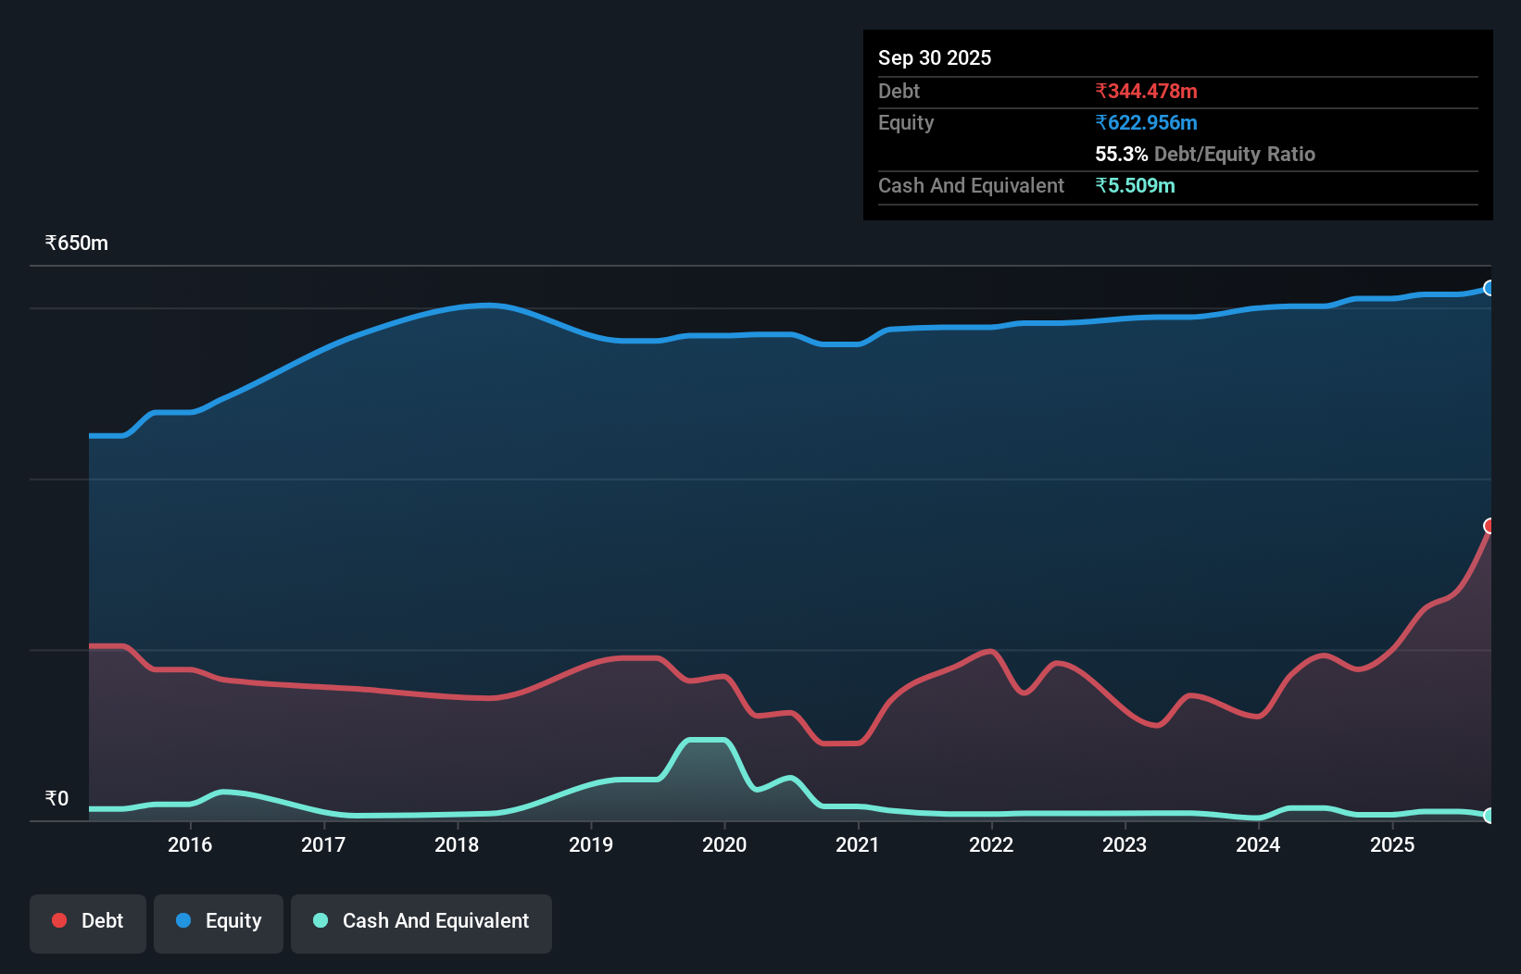Click the ₹650m gridline label
The width and height of the screenshot is (1521, 974).
pyautogui.click(x=75, y=242)
